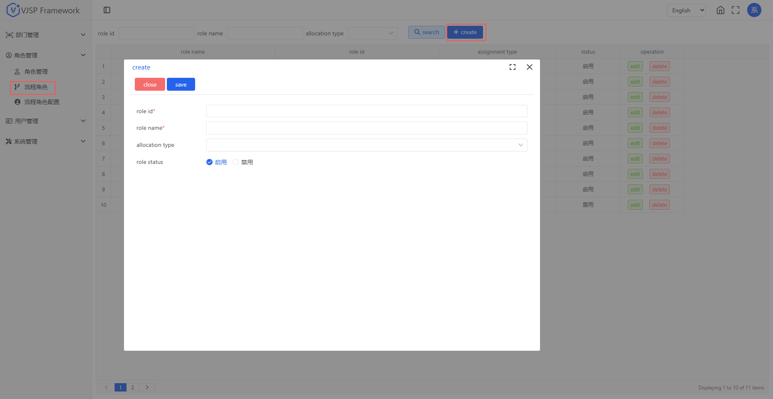This screenshot has height=399, width=773.
Task: Expand the 系统管理 menu section
Action: click(45, 141)
